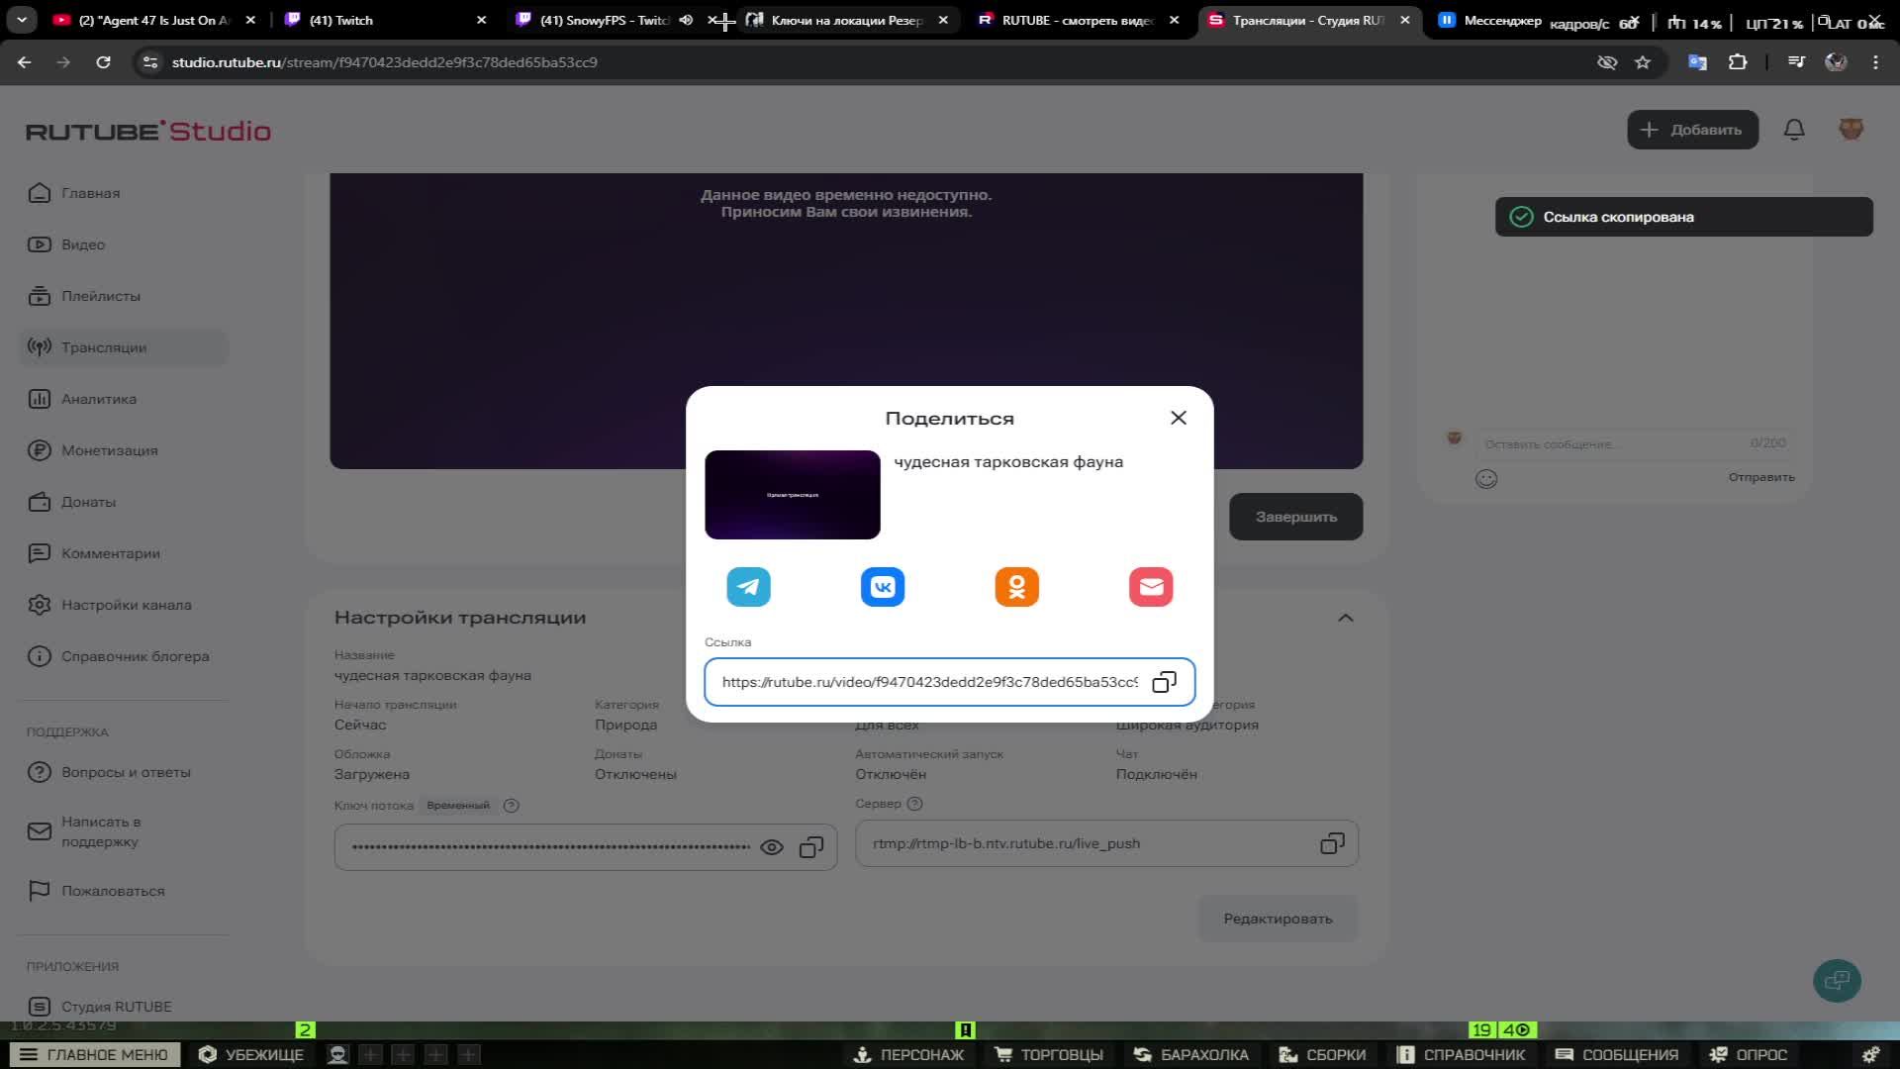This screenshot has height=1069, width=1900.
Task: Bookmark this page with star icon
Action: (x=1643, y=62)
